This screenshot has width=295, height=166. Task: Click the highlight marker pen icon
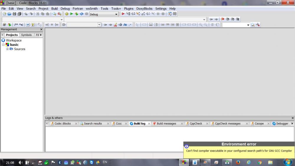click(115, 25)
